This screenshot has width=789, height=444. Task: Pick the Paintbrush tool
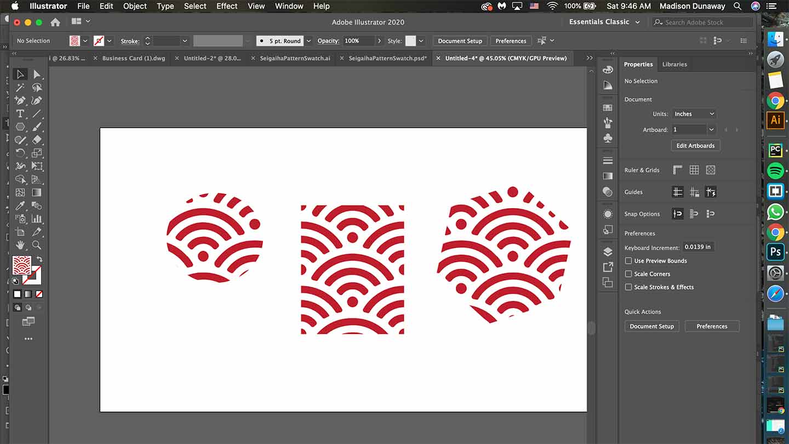[37, 127]
